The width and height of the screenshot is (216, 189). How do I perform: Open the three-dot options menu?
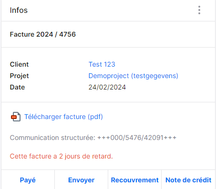(x=199, y=10)
